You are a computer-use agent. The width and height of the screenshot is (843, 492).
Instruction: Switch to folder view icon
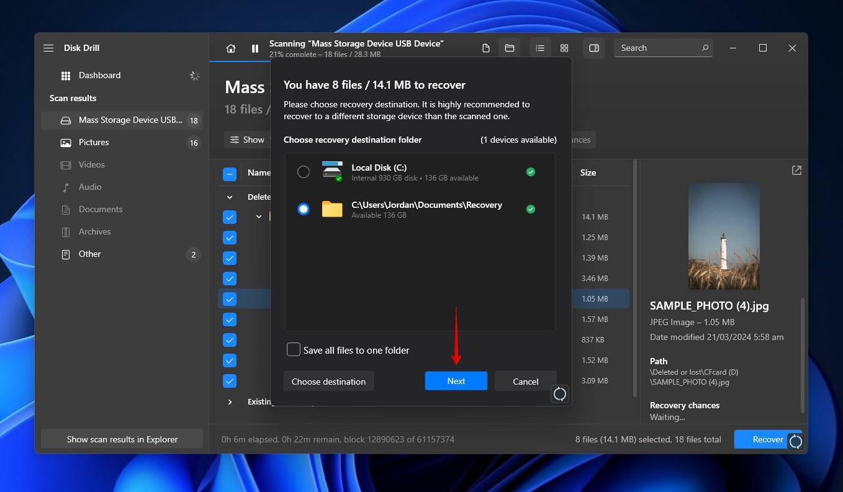[x=510, y=48]
